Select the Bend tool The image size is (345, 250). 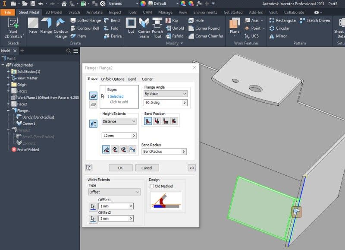[x=112, y=20]
